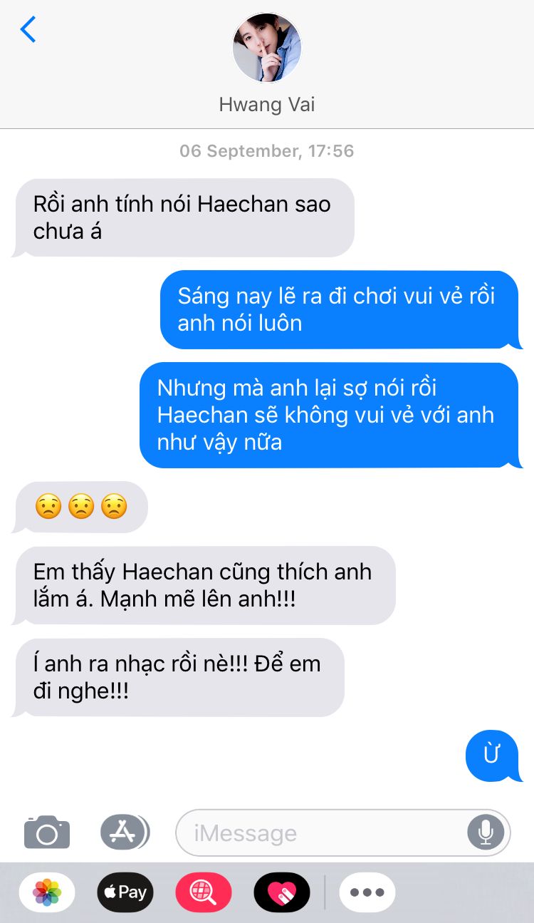
Task: Tap the microphone dictation icon
Action: [x=486, y=832]
